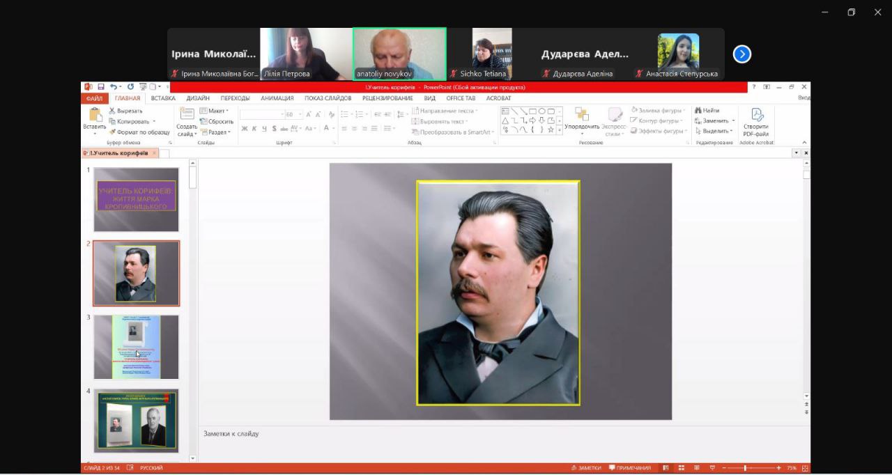Viewport: 892px width, 475px height.
Task: Switch to ПОКАЗ СЛАЙДОВ ribbon tab
Action: click(x=328, y=98)
